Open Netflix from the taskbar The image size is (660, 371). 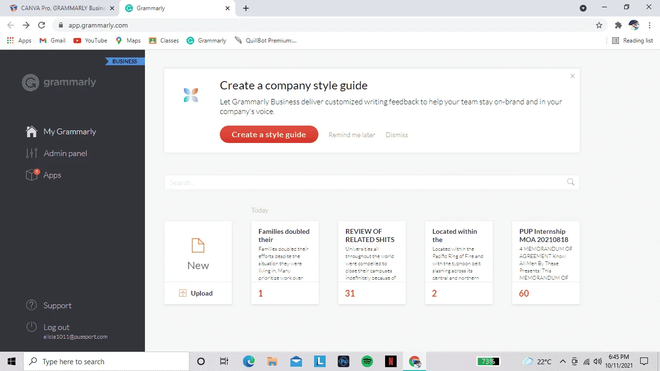[x=391, y=361]
